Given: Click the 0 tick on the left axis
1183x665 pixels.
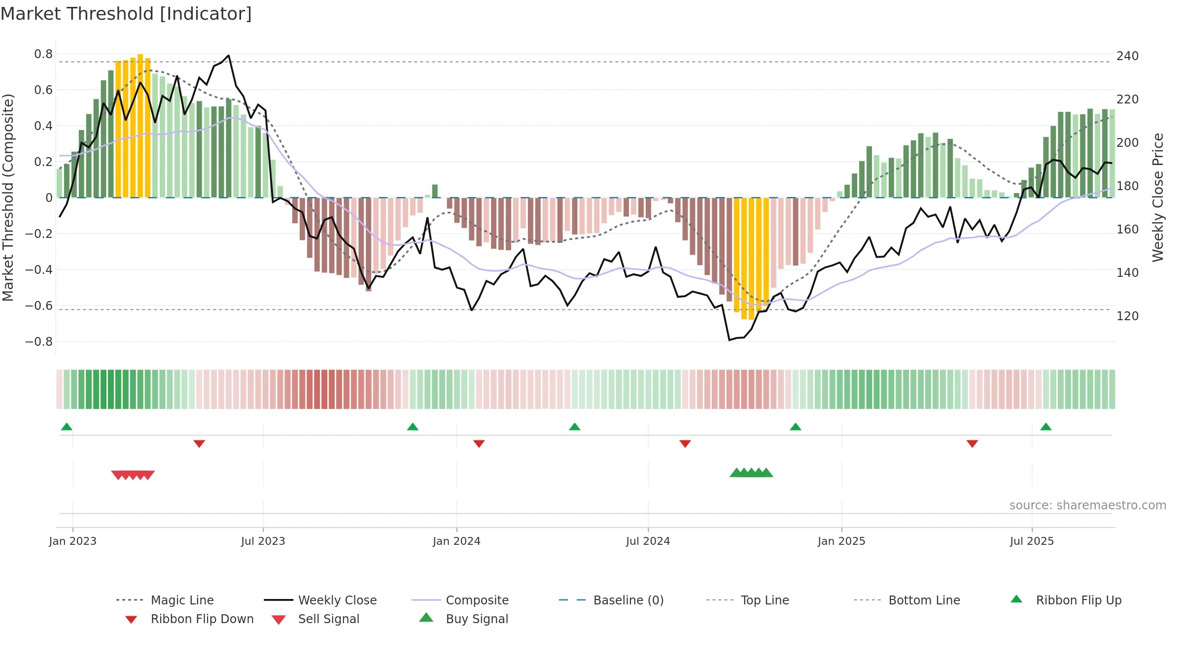Looking at the screenshot, I should [49, 198].
